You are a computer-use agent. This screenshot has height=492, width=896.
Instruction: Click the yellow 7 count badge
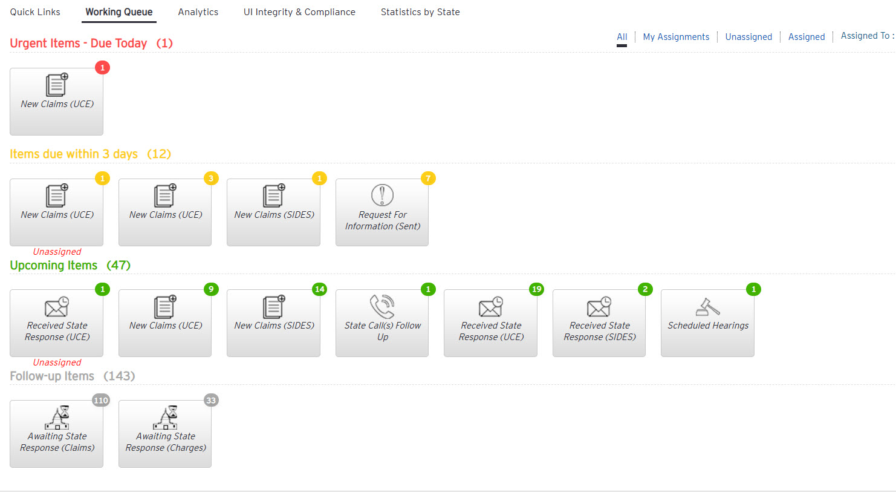coord(428,179)
